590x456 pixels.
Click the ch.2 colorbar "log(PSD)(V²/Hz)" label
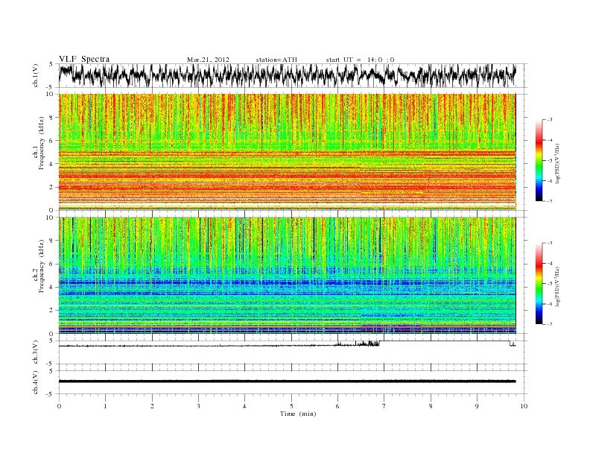point(558,285)
